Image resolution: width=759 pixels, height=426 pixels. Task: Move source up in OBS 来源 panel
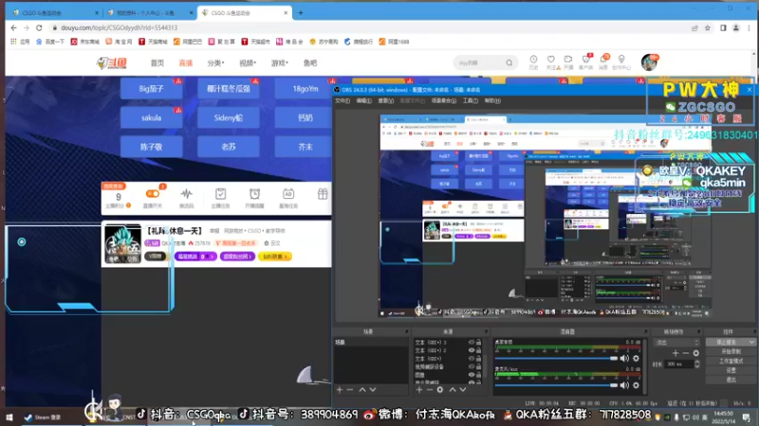click(x=453, y=389)
